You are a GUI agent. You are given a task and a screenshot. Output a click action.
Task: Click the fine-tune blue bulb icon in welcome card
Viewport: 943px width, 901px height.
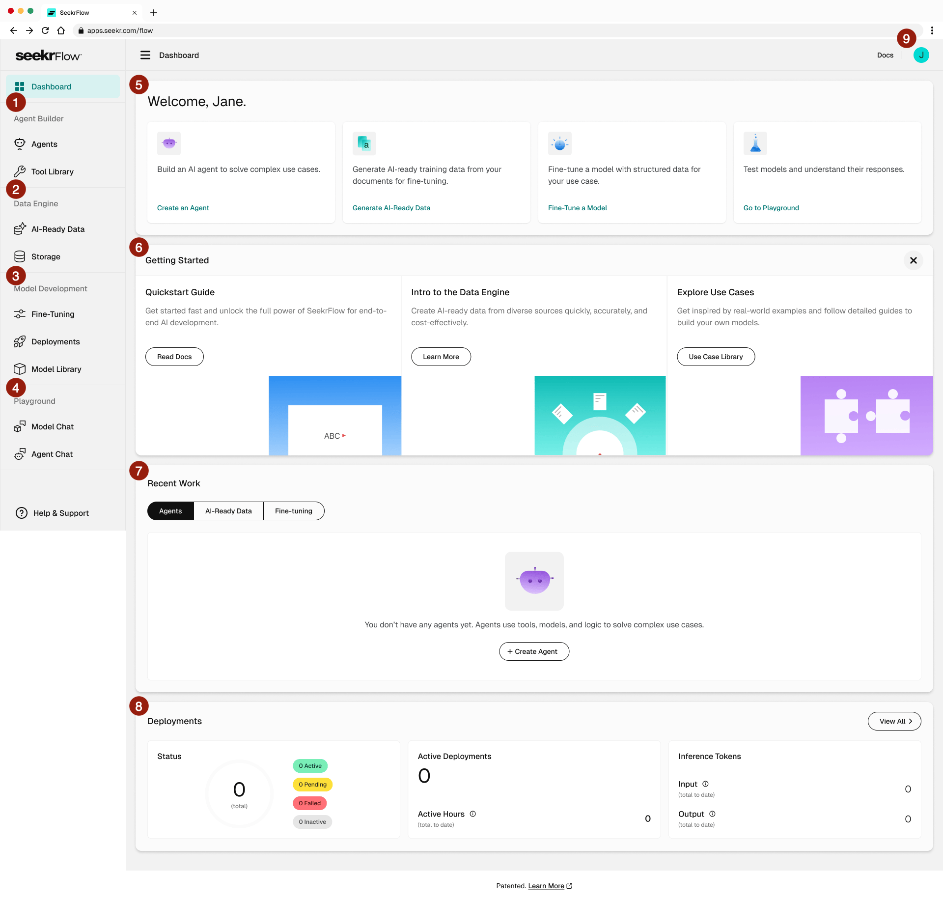[560, 143]
